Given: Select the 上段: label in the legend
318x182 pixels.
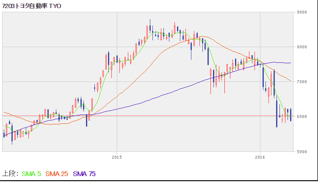Looking at the screenshot, I should tap(10, 174).
